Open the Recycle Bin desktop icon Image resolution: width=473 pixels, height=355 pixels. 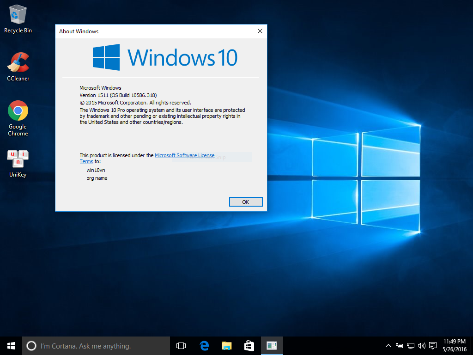click(x=18, y=18)
